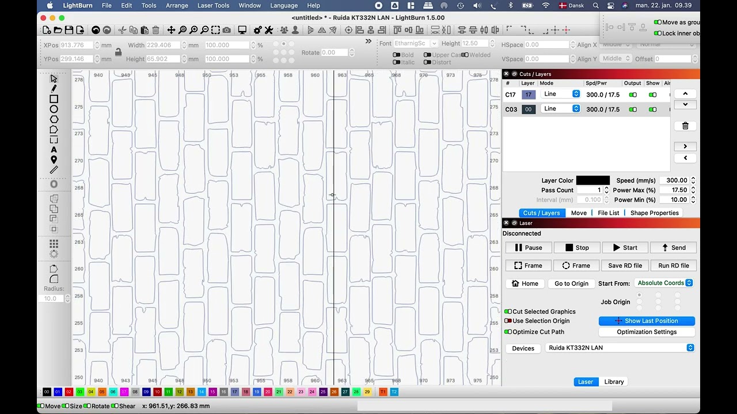737x414 pixels.
Task: Toggle Output switch for layer C03
Action: click(x=633, y=109)
